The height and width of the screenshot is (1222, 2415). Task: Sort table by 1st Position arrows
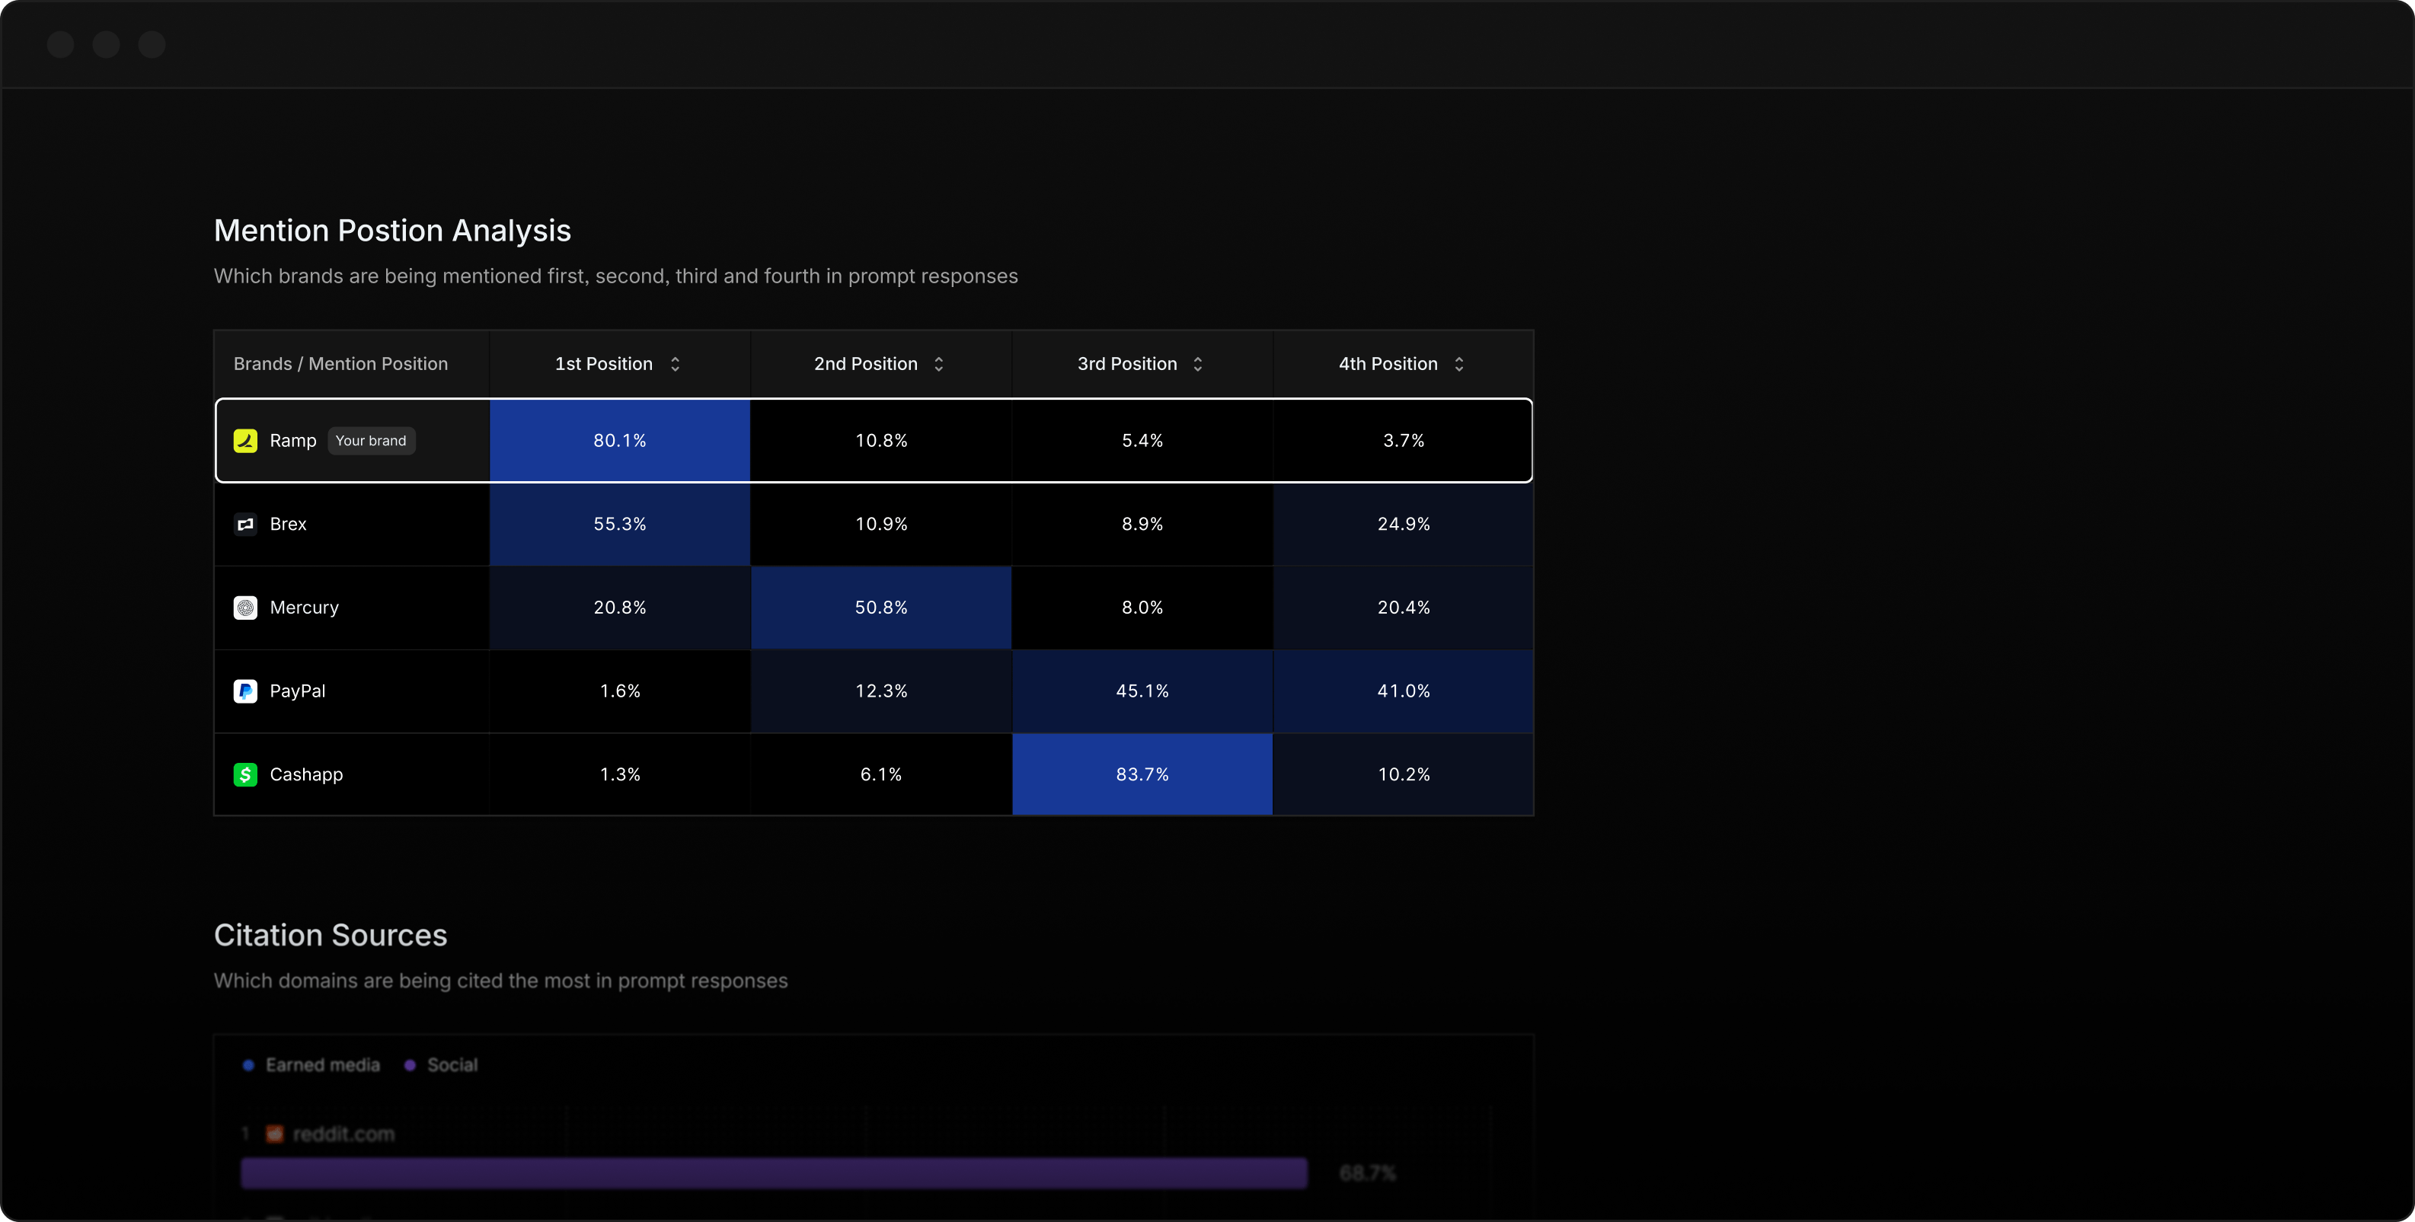point(675,364)
